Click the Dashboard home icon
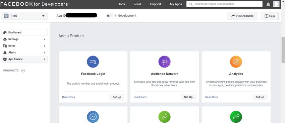This screenshot has width=285, height=123. 5,32
